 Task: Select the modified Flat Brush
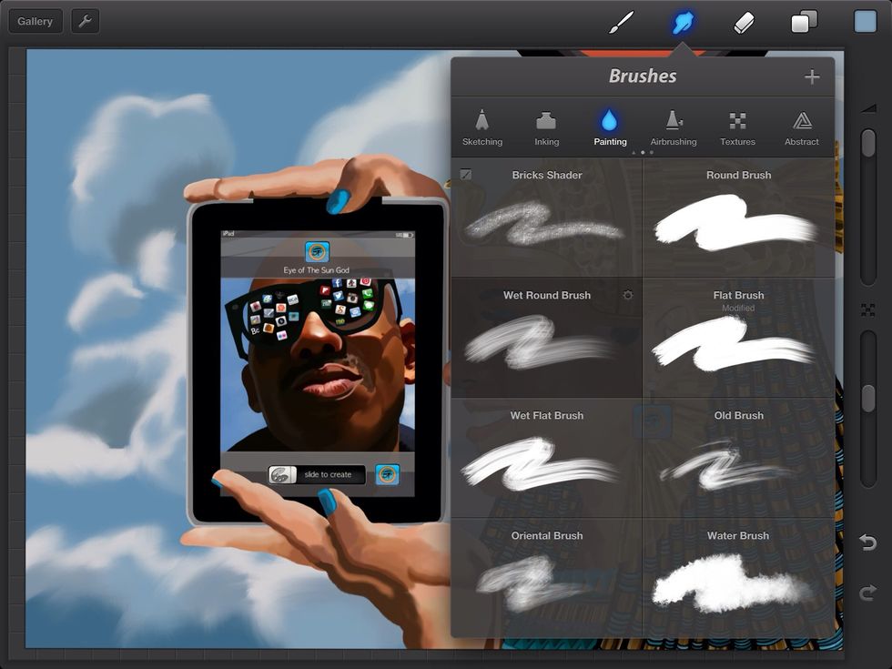click(738, 341)
